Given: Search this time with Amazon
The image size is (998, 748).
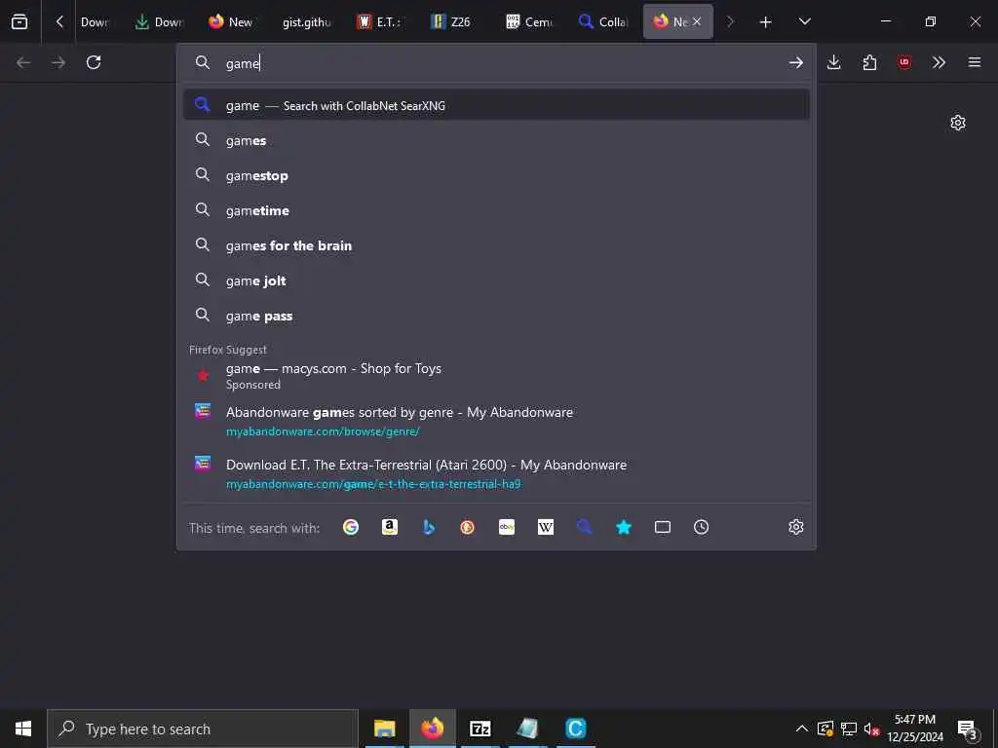Looking at the screenshot, I should (390, 527).
